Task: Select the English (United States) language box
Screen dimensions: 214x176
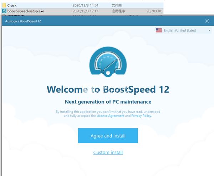Action: [x=183, y=30]
